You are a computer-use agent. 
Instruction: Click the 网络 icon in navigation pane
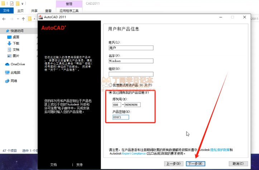(x=7, y=81)
